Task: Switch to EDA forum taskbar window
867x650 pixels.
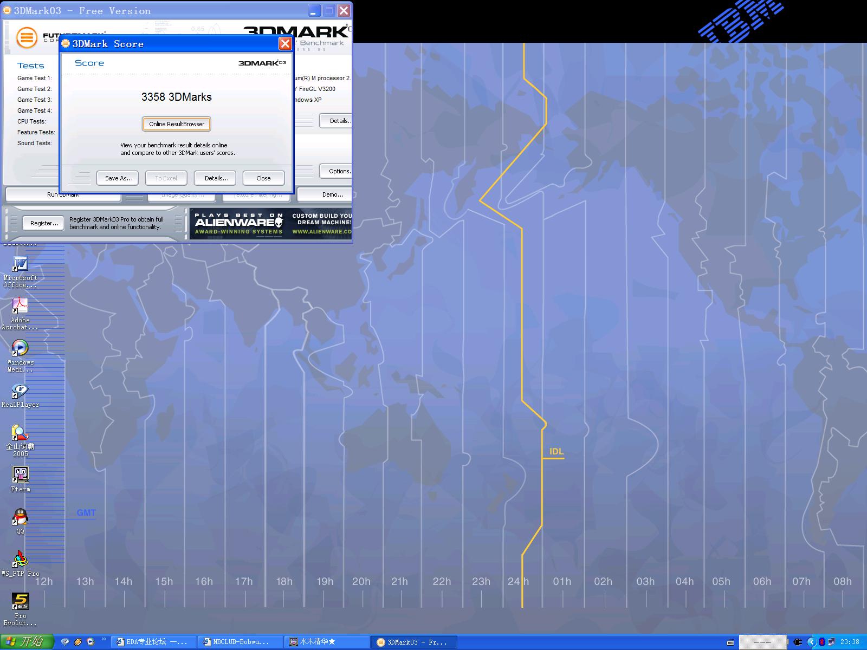Action: [153, 642]
